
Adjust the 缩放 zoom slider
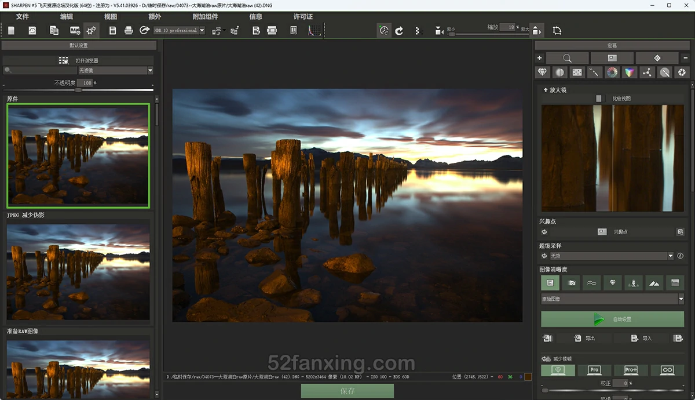488,35
